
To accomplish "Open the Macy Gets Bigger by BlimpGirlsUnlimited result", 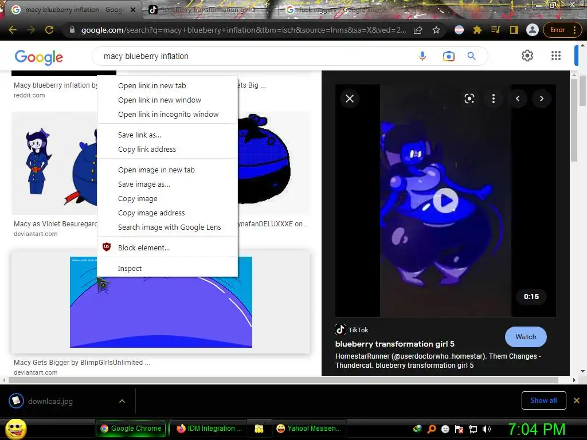I will point(82,362).
